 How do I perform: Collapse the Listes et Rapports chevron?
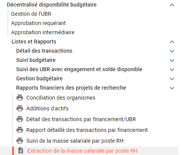pos(172,42)
